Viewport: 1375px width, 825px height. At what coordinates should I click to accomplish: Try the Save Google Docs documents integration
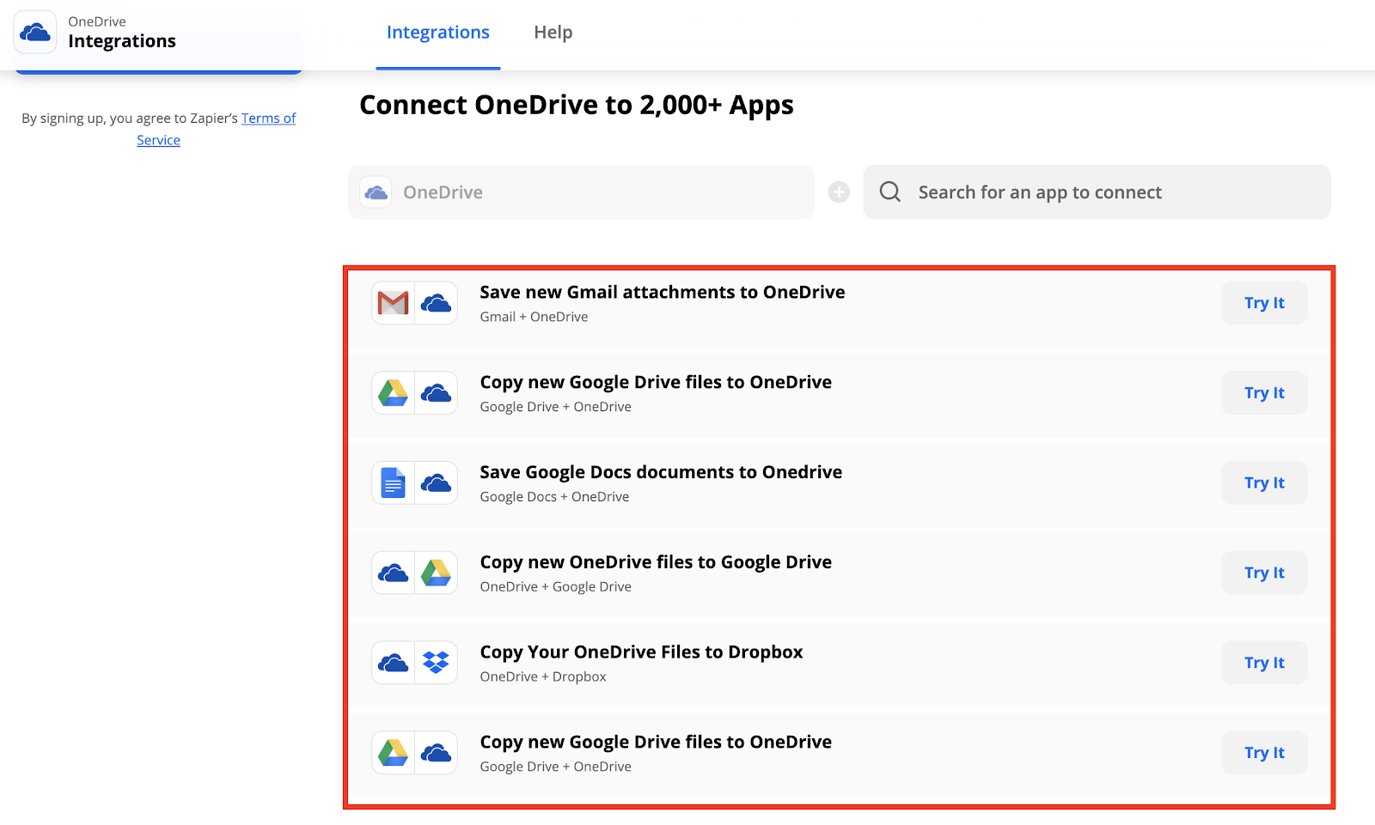coord(1264,482)
